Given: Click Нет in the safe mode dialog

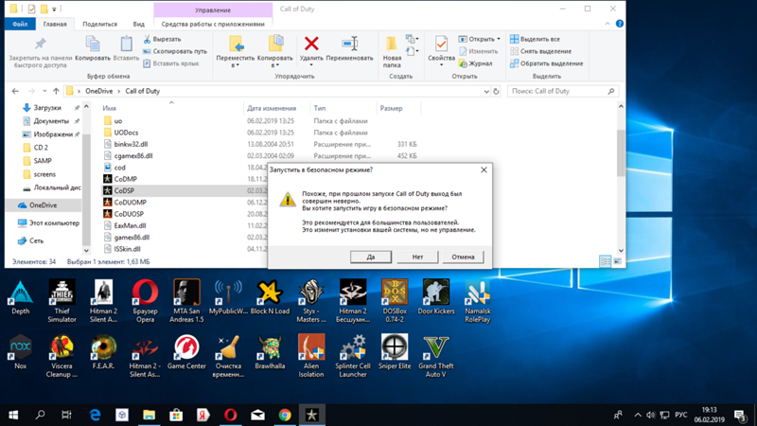Looking at the screenshot, I should click(x=417, y=257).
